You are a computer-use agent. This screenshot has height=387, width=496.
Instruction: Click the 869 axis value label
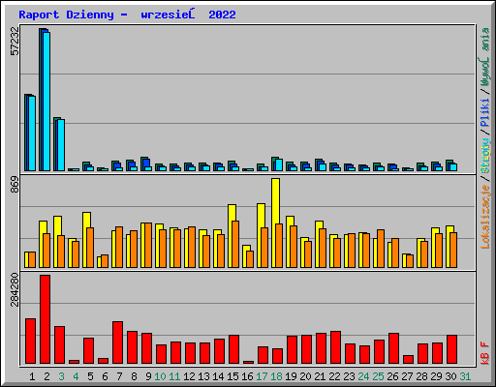coord(15,185)
